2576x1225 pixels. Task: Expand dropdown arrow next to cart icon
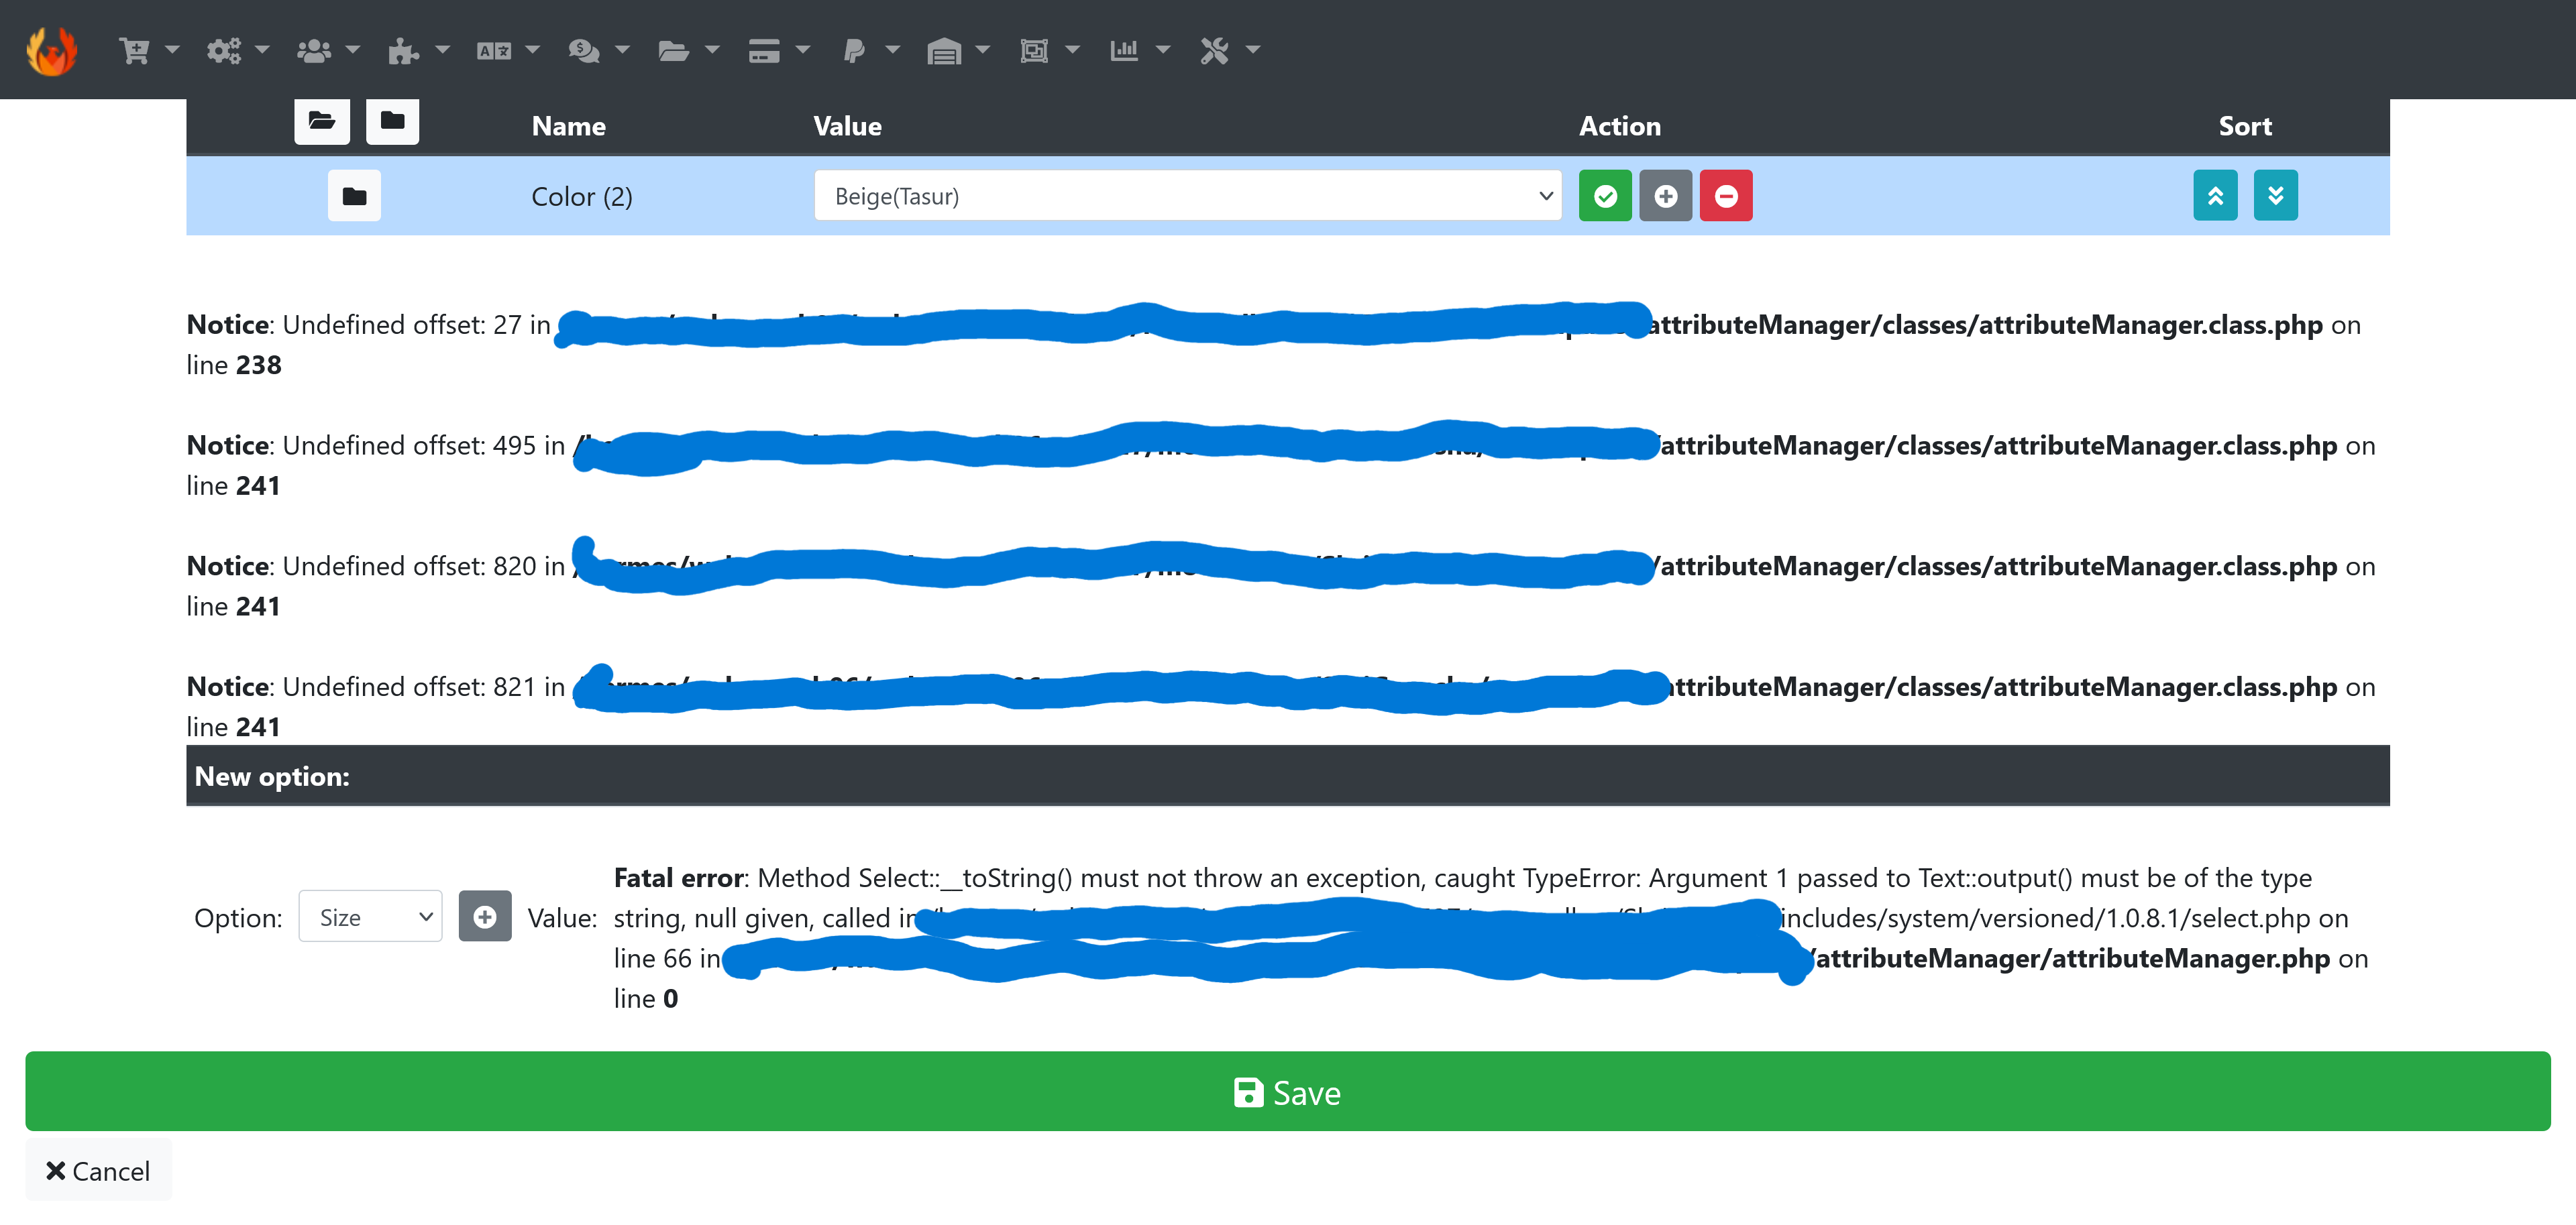[x=172, y=50]
